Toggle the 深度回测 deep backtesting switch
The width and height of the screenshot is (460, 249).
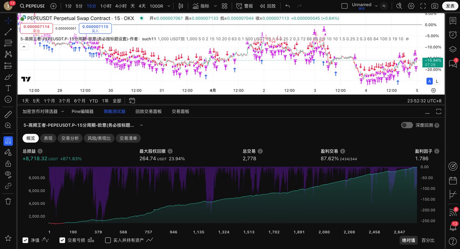coord(407,125)
